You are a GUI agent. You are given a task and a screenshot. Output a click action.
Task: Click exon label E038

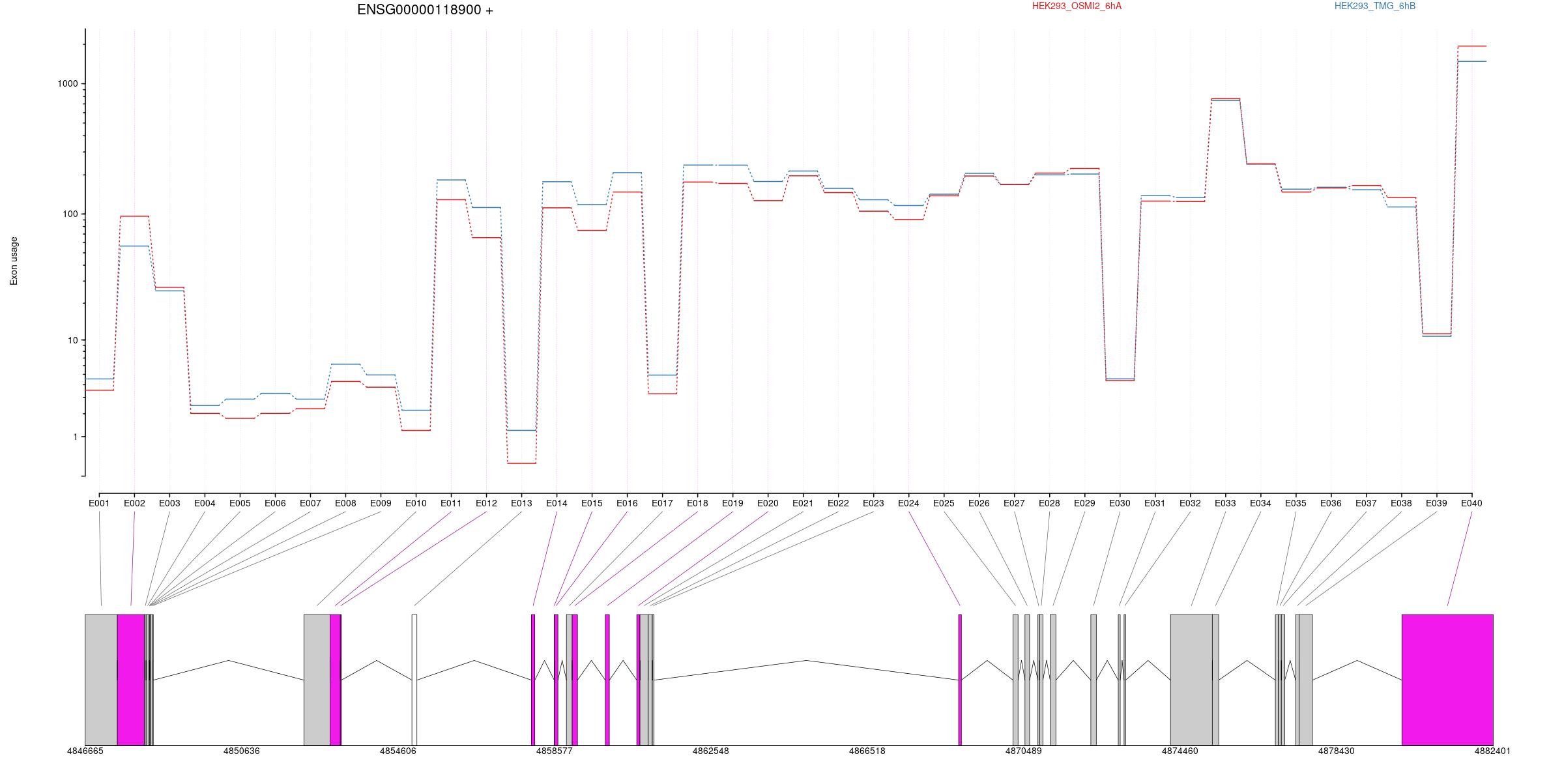click(x=1401, y=503)
